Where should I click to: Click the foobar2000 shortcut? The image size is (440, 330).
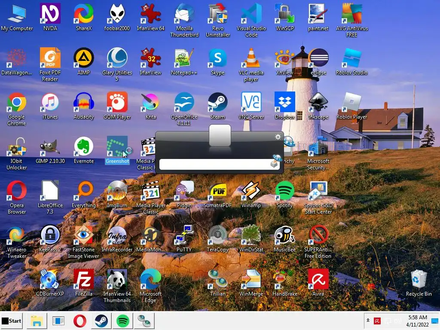117,17
